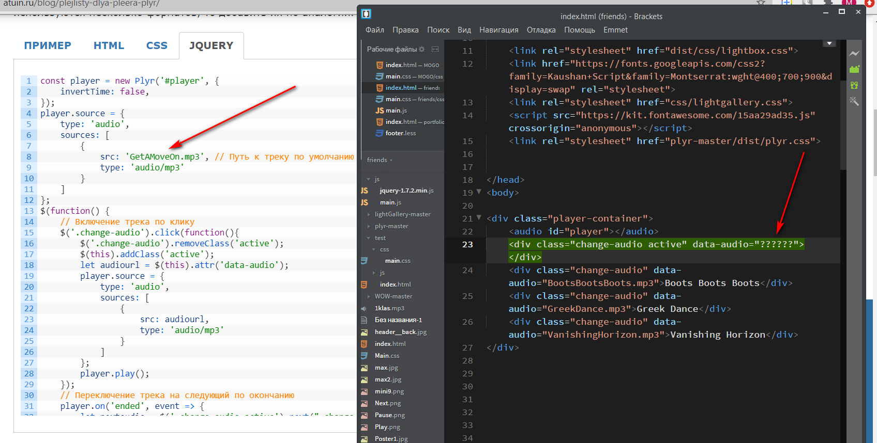
Task: Click the image icon beside Pause.png
Action: click(x=364, y=415)
